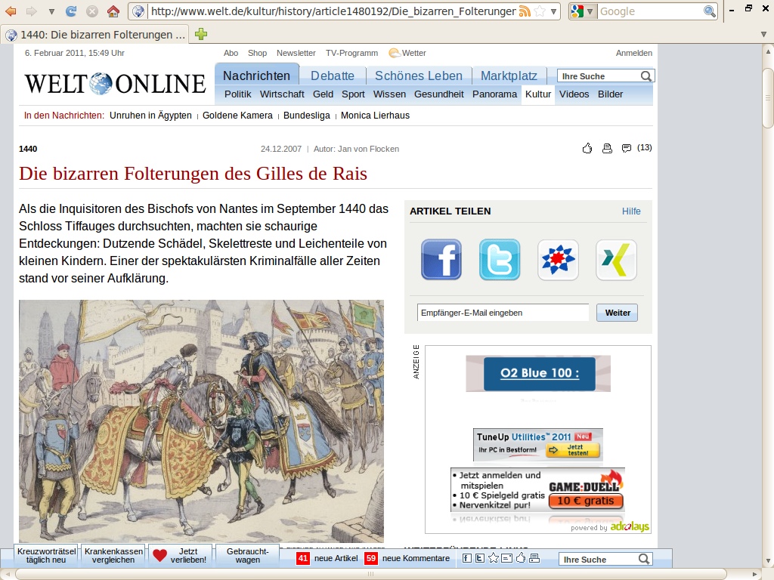Image resolution: width=774 pixels, height=580 pixels.
Task: Click the GameDuell 10 € gratis ad
Action: click(538, 489)
